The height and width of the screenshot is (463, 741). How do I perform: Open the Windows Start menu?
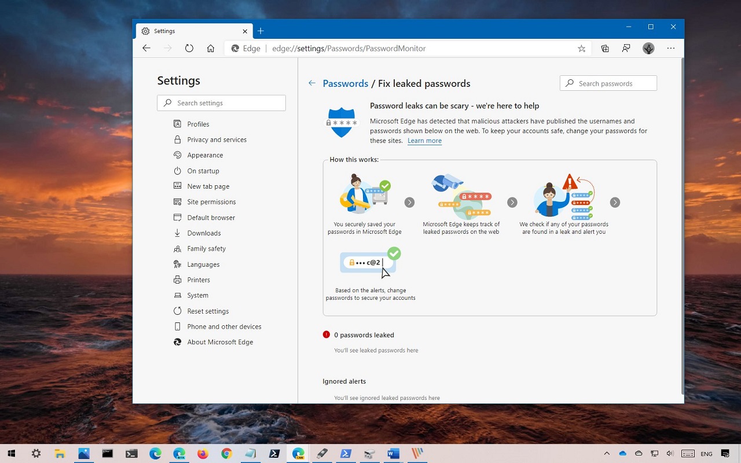[11, 454]
